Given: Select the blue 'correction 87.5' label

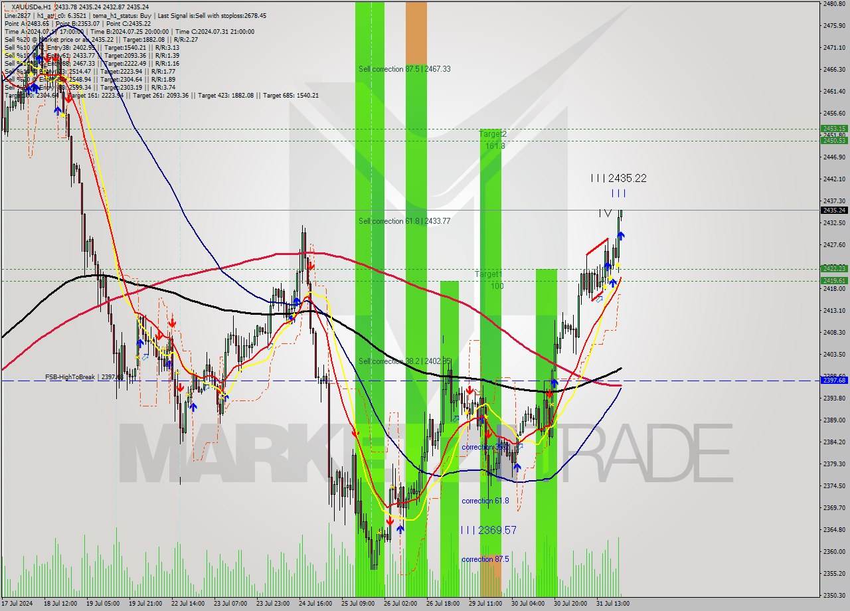Looking at the screenshot, I should click(485, 559).
